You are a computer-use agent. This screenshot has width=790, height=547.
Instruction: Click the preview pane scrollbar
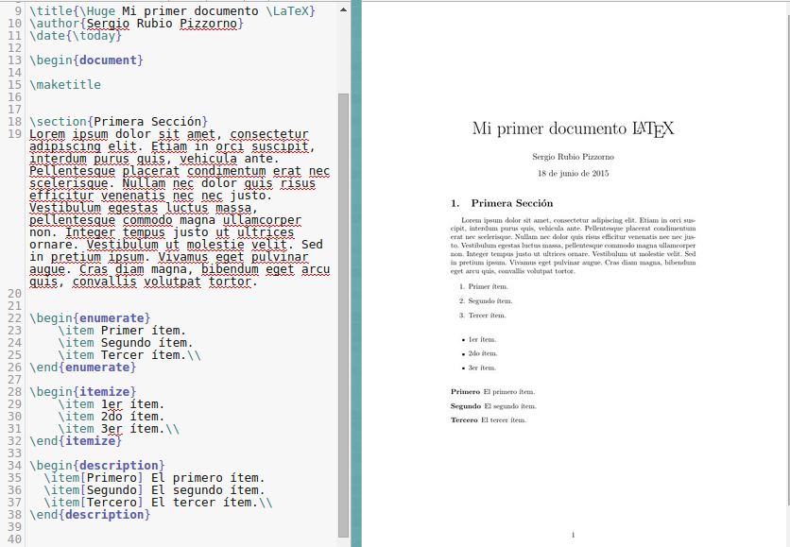tap(355, 274)
